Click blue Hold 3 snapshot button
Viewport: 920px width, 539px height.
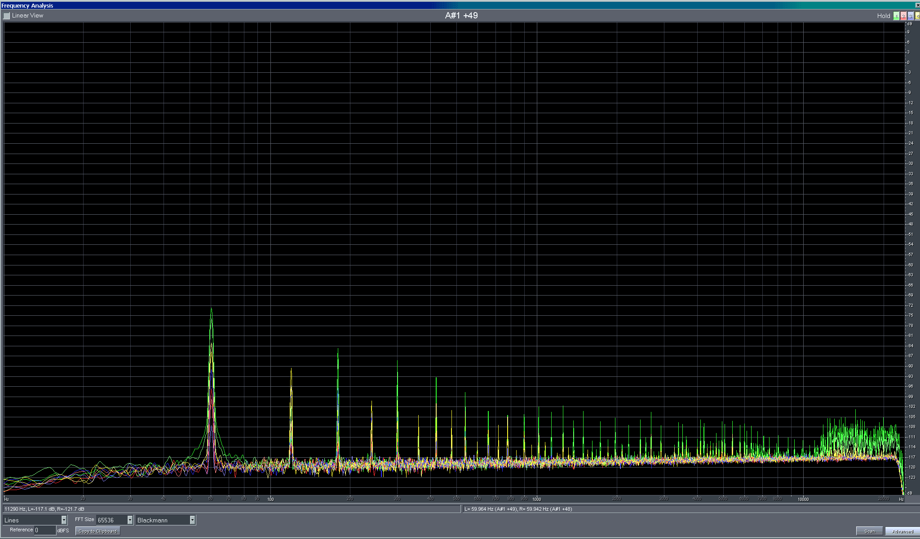pyautogui.click(x=911, y=16)
